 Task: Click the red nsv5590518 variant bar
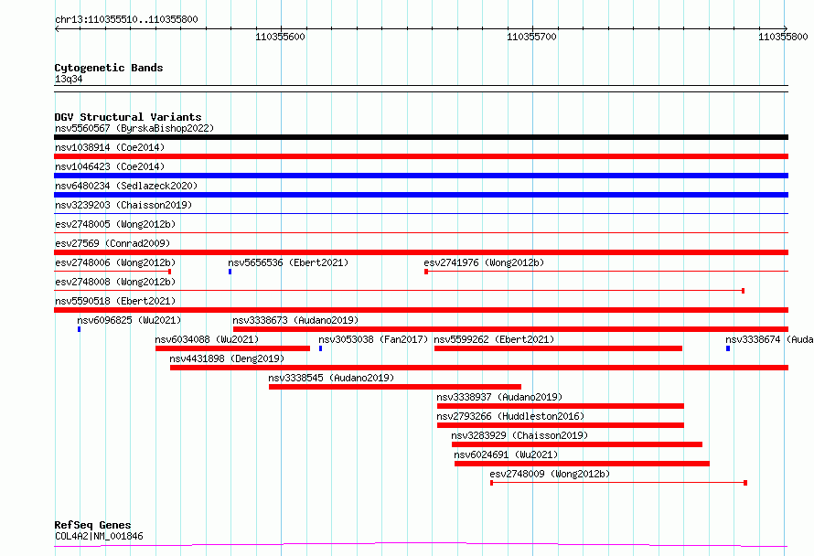[x=421, y=310]
